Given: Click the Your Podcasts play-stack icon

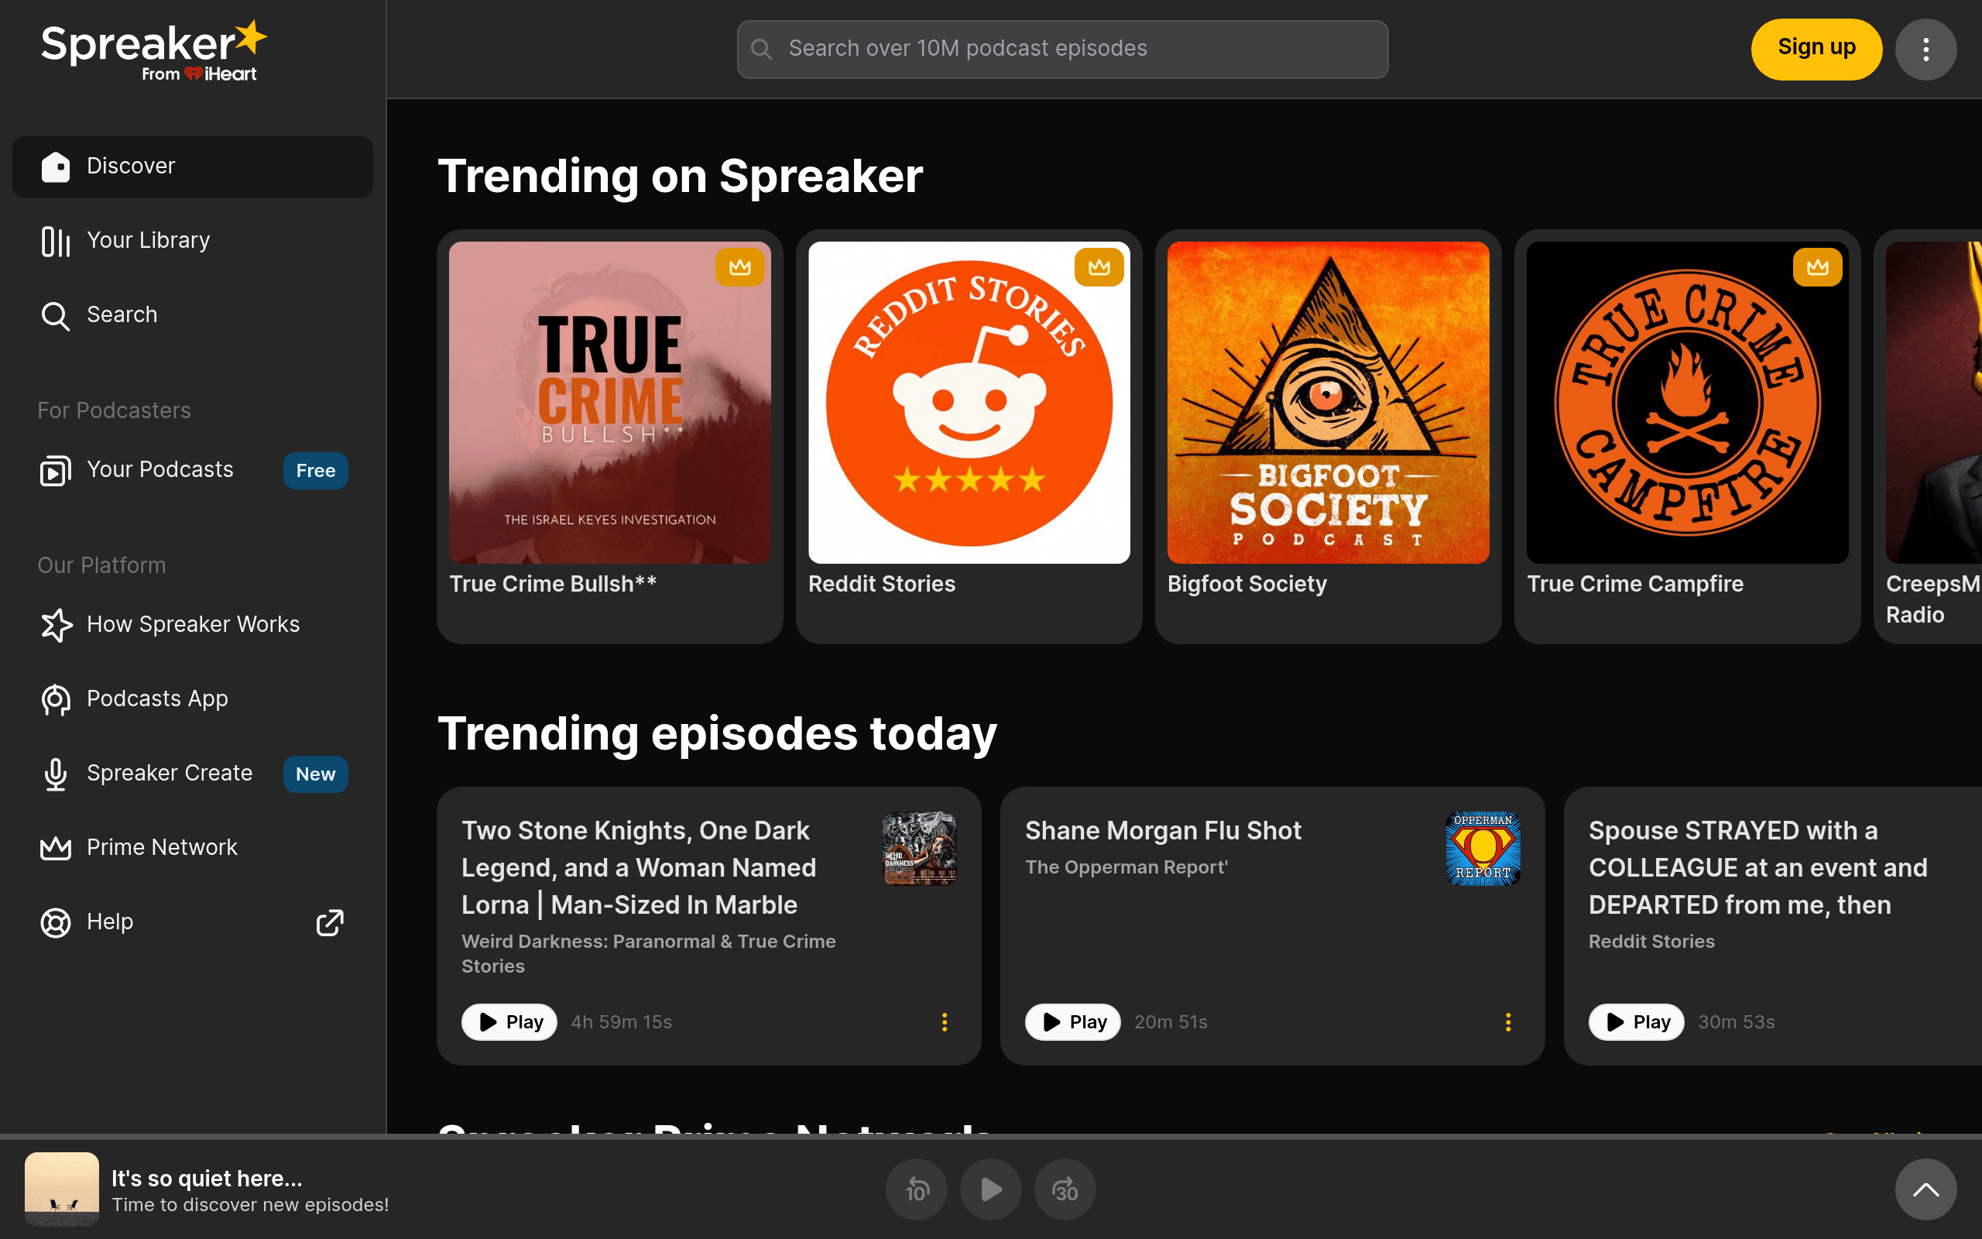Looking at the screenshot, I should pyautogui.click(x=56, y=470).
